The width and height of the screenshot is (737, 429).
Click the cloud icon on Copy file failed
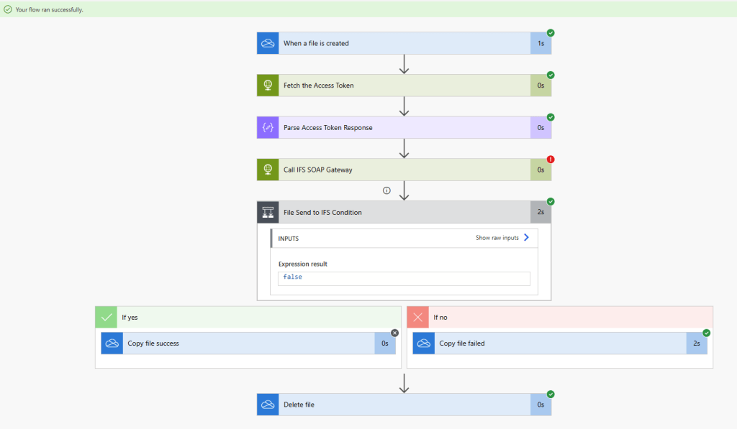click(424, 343)
